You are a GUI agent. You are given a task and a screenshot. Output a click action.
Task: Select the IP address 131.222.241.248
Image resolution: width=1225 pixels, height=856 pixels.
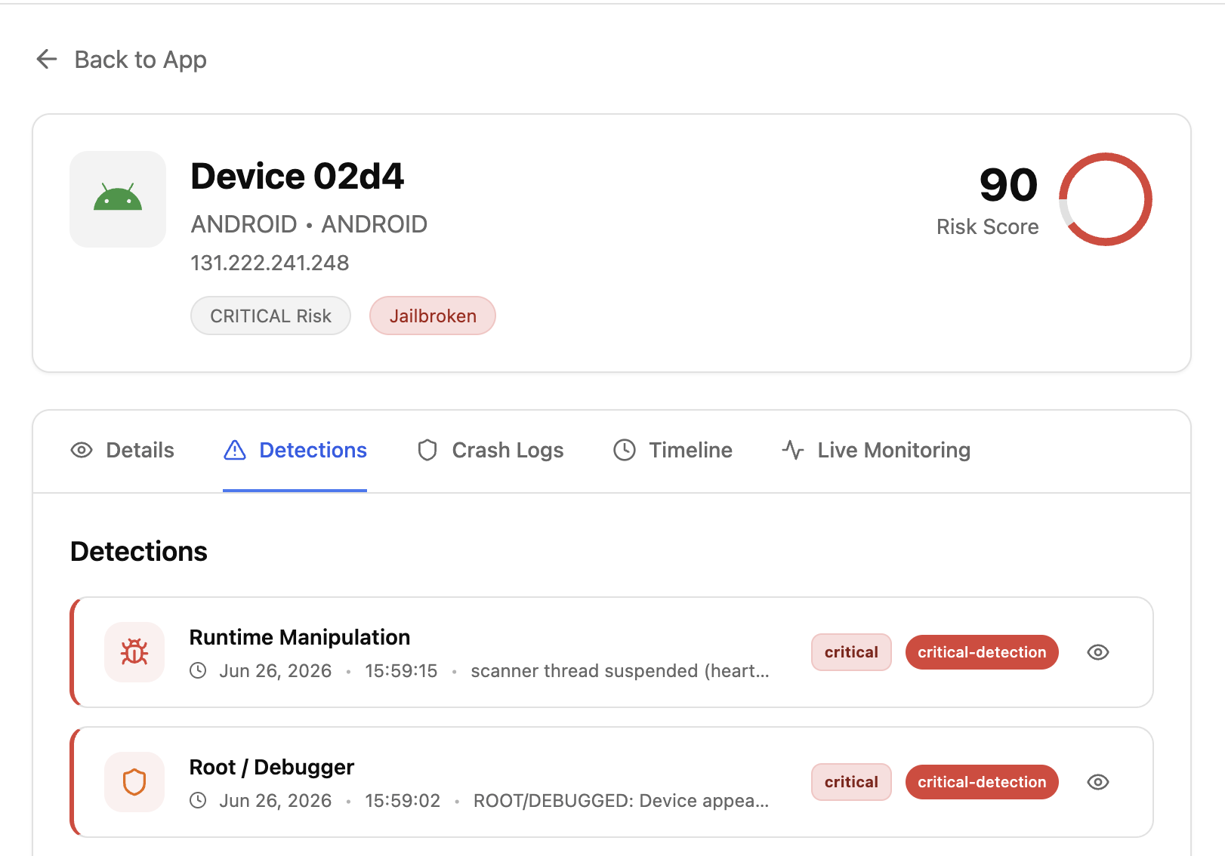(x=270, y=263)
